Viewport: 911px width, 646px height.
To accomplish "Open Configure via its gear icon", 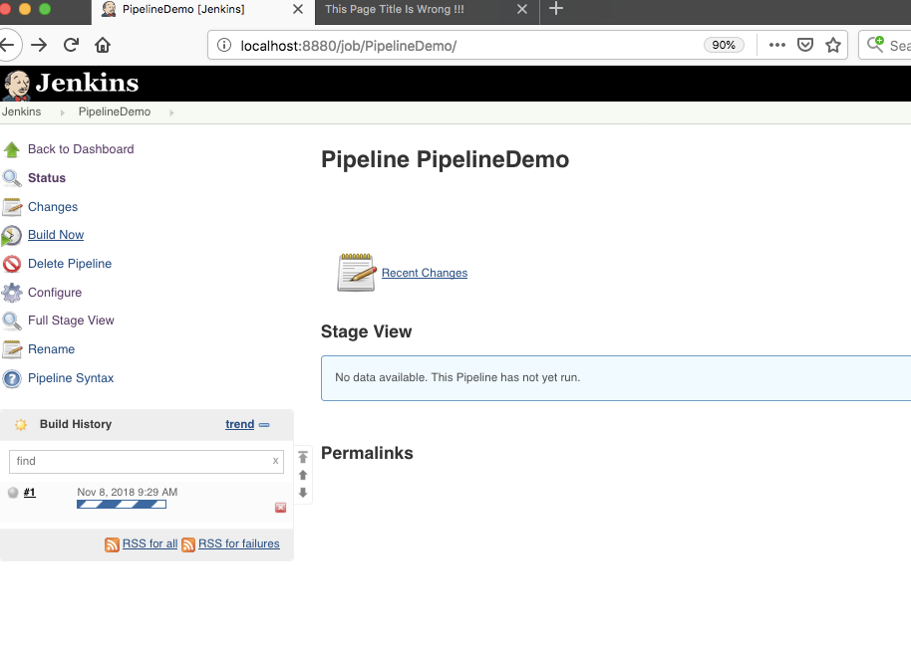I will 12,293.
